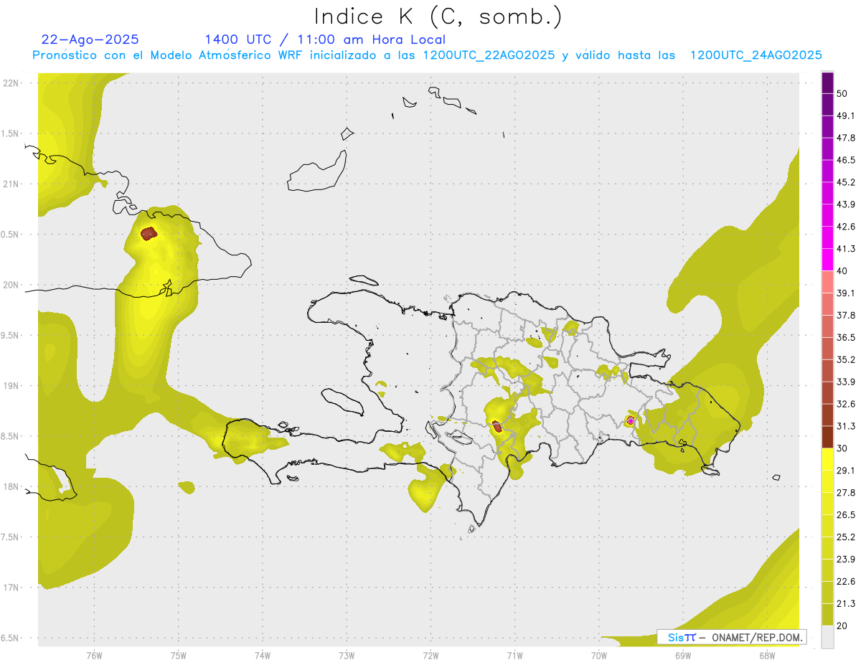
Task: Click the '75W' longitude label
Action: [x=178, y=655]
